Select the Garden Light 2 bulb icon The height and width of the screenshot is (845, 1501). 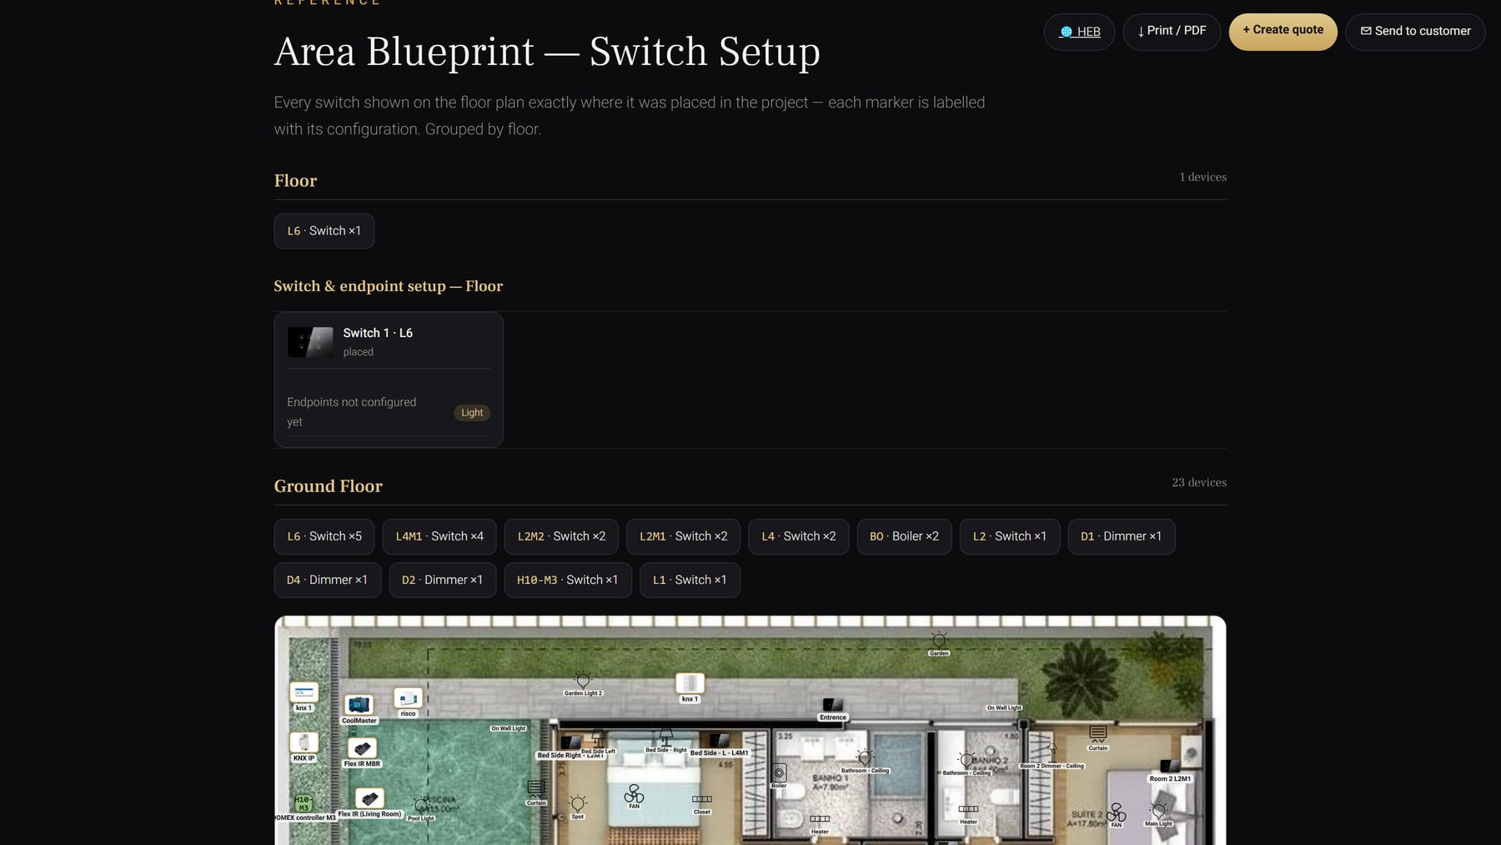(583, 680)
